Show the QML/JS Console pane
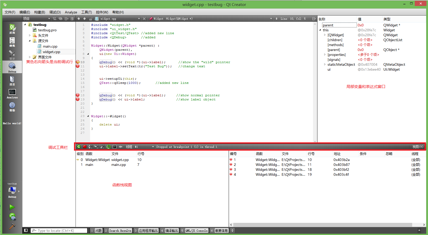Image resolution: width=428 pixels, height=235 pixels. pyautogui.click(x=194, y=231)
